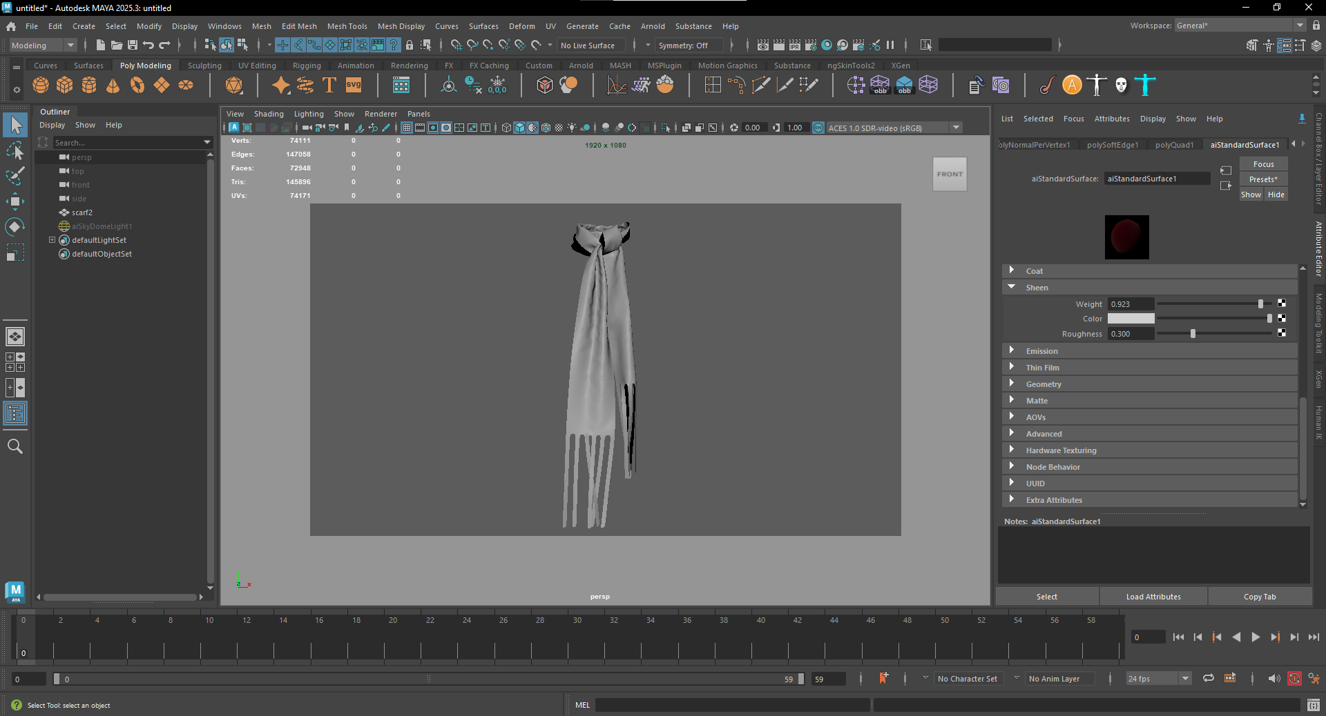Viewport: 1326px width, 716px height.
Task: Switch to the Rendering shelf tab
Action: pyautogui.click(x=409, y=66)
